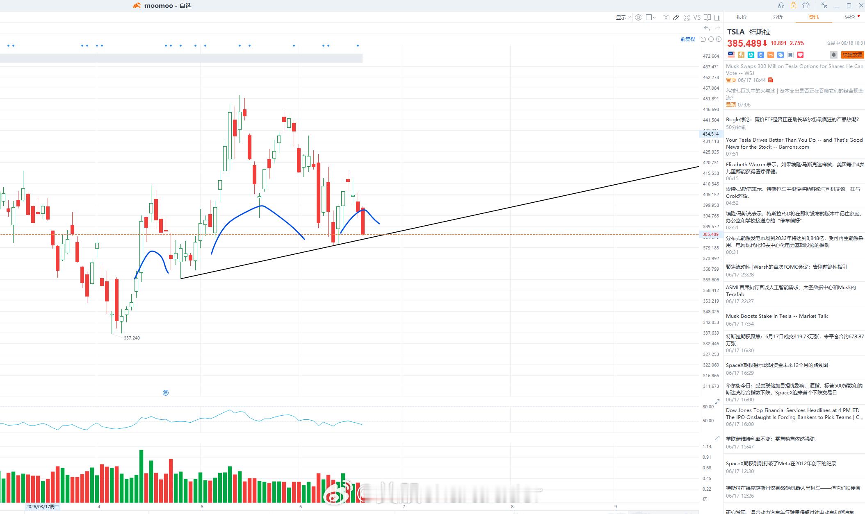Toggle the red heart favorite icon
The image size is (865, 514).
(800, 55)
